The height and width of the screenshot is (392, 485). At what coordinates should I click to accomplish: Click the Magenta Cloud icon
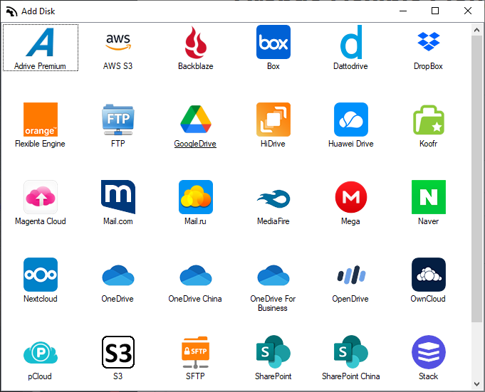(x=40, y=197)
